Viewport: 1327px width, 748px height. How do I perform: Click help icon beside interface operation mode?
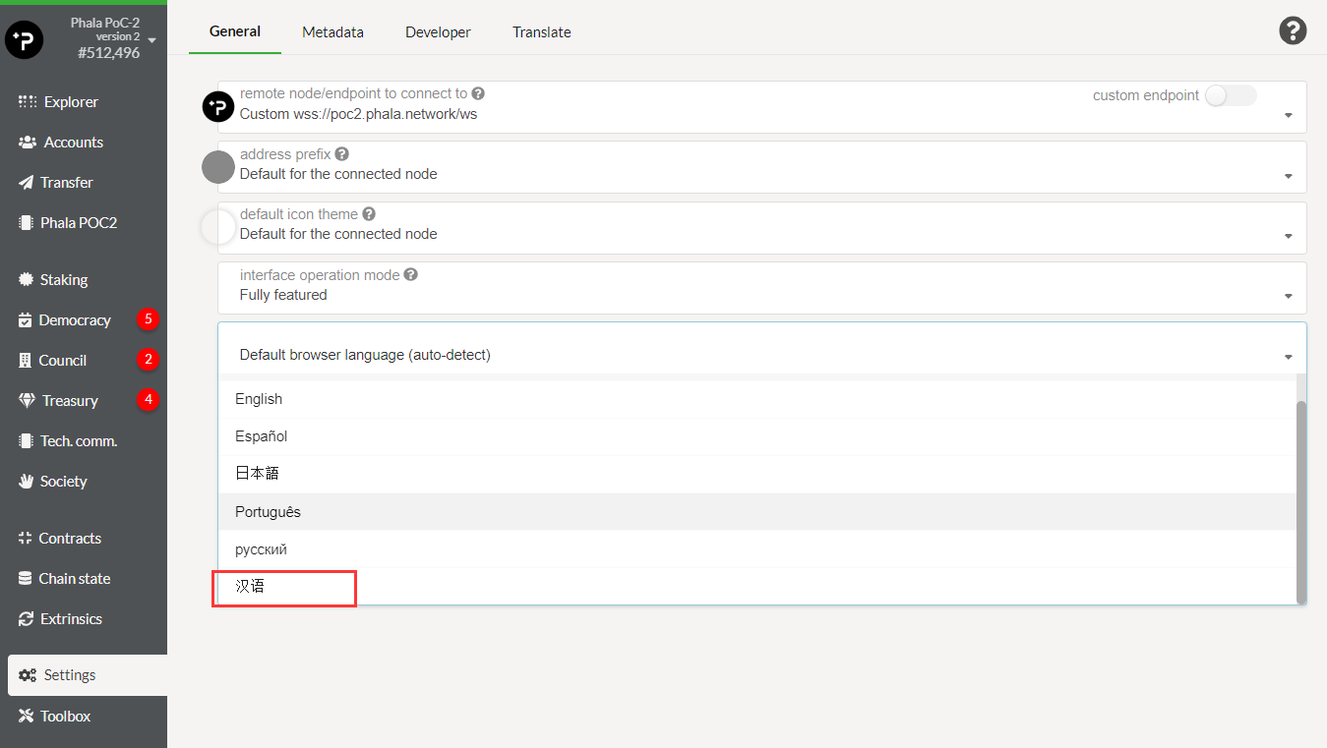[411, 275]
